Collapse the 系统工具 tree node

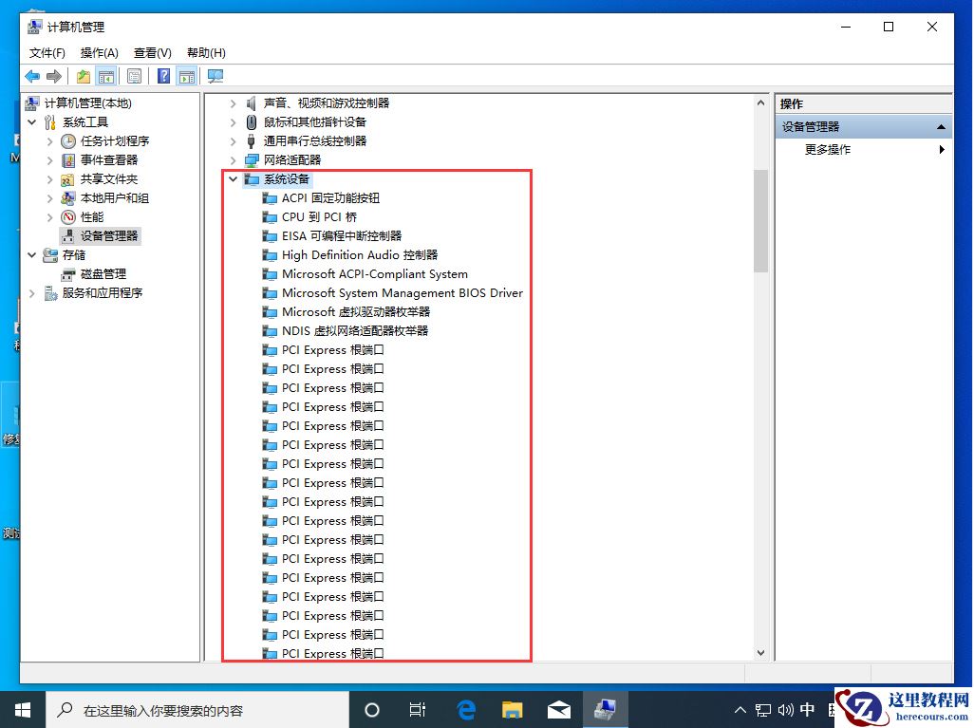point(31,121)
